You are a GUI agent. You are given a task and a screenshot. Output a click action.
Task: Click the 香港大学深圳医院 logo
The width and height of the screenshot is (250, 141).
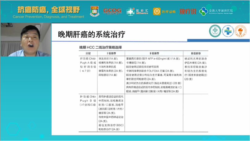216,11
